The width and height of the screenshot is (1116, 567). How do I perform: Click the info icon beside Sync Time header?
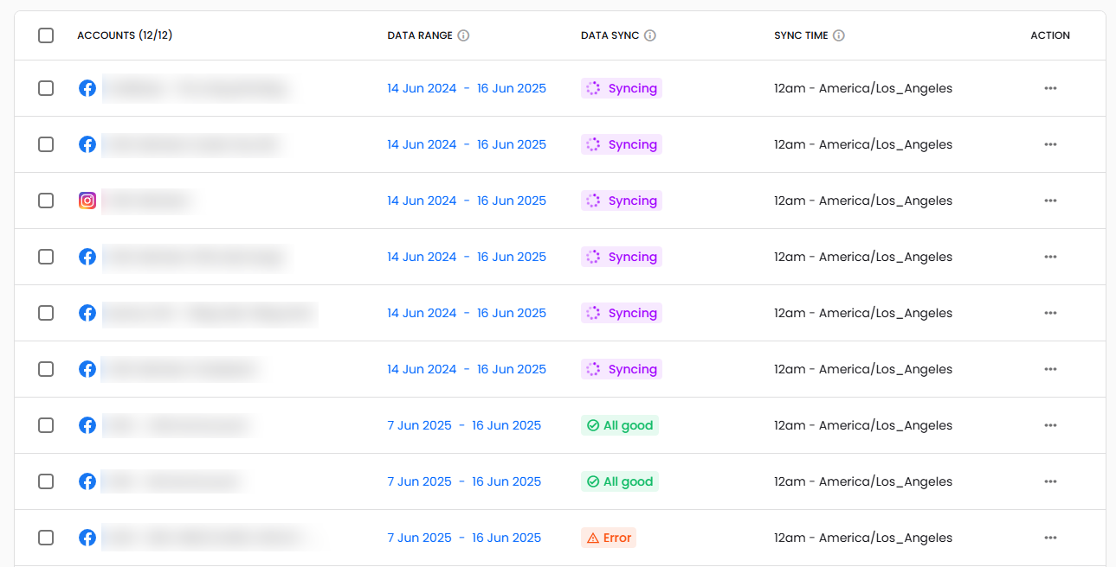pos(839,35)
